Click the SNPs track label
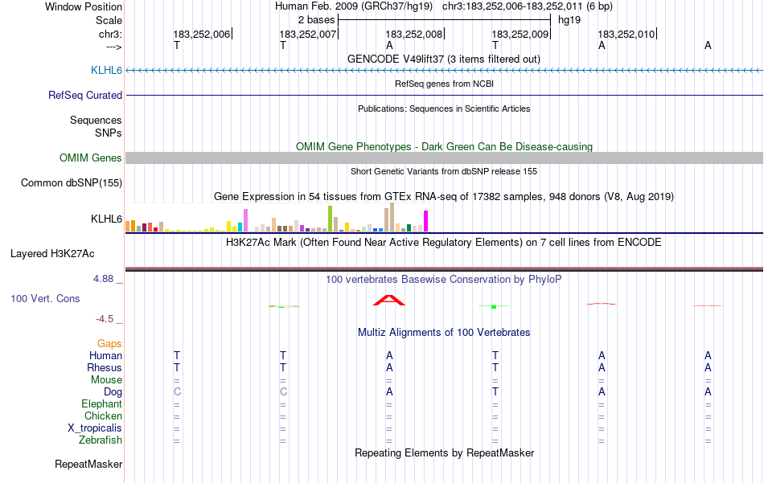This screenshot has height=483, width=764. point(109,133)
